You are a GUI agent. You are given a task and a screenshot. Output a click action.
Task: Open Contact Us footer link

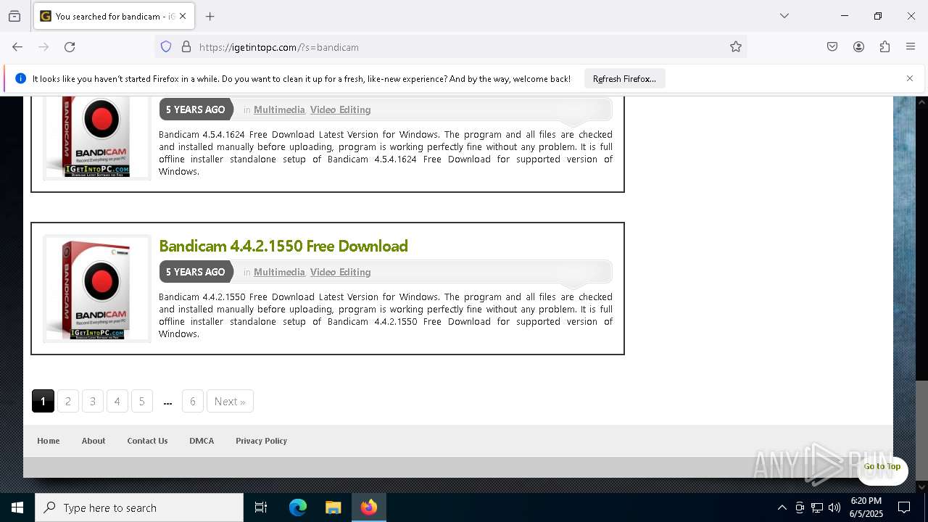(x=147, y=441)
